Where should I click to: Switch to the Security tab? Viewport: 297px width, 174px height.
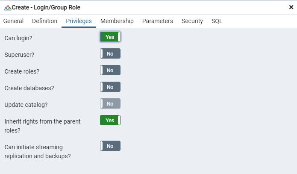point(192,21)
